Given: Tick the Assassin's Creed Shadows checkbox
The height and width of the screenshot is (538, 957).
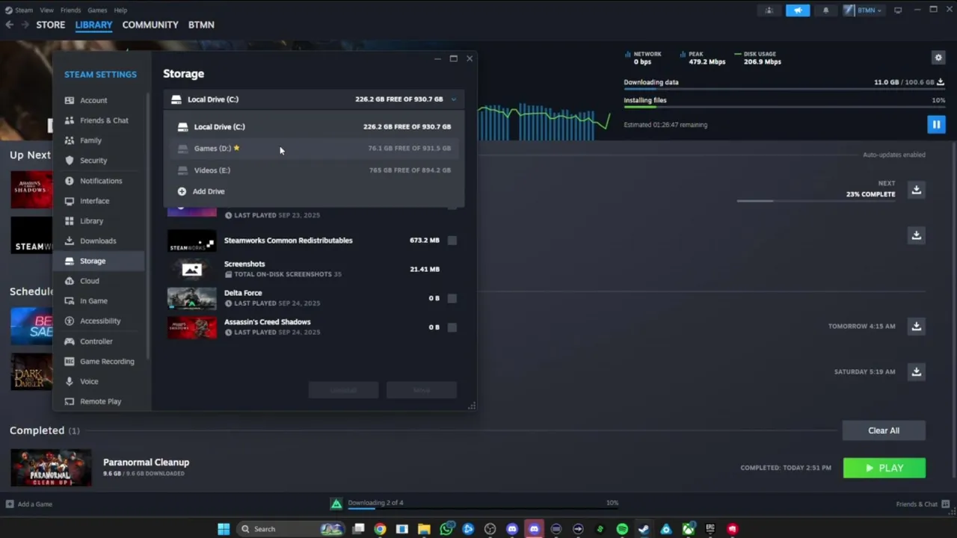Looking at the screenshot, I should [x=452, y=327].
